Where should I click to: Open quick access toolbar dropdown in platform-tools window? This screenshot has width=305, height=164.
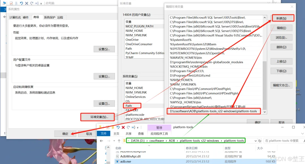[x=138, y=128]
